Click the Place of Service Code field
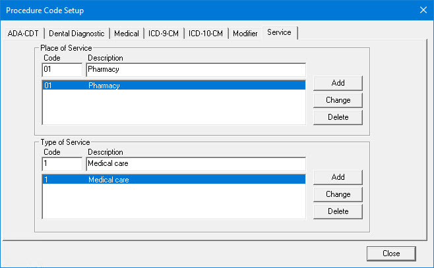The image size is (434, 268). point(62,70)
